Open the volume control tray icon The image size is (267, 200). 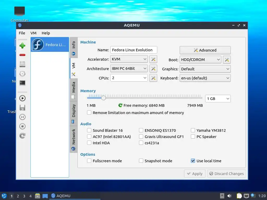pos(229,196)
